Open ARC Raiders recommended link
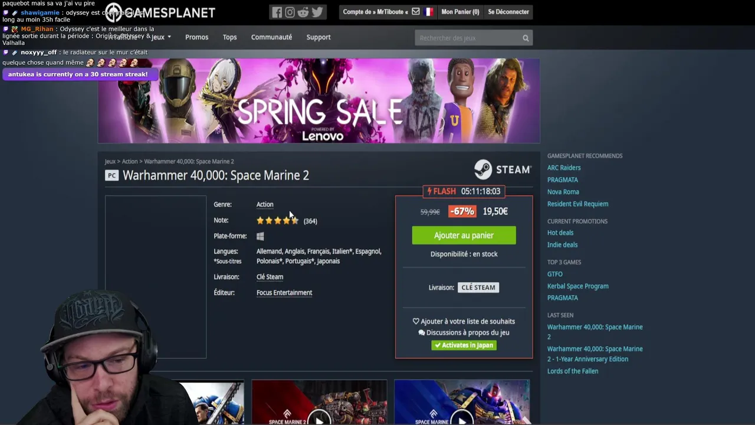Image resolution: width=755 pixels, height=425 pixels. (564, 168)
